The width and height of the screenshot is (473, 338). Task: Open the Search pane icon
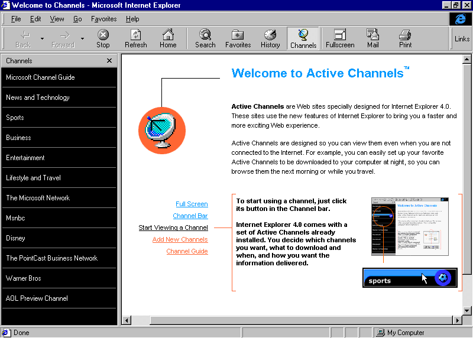205,34
